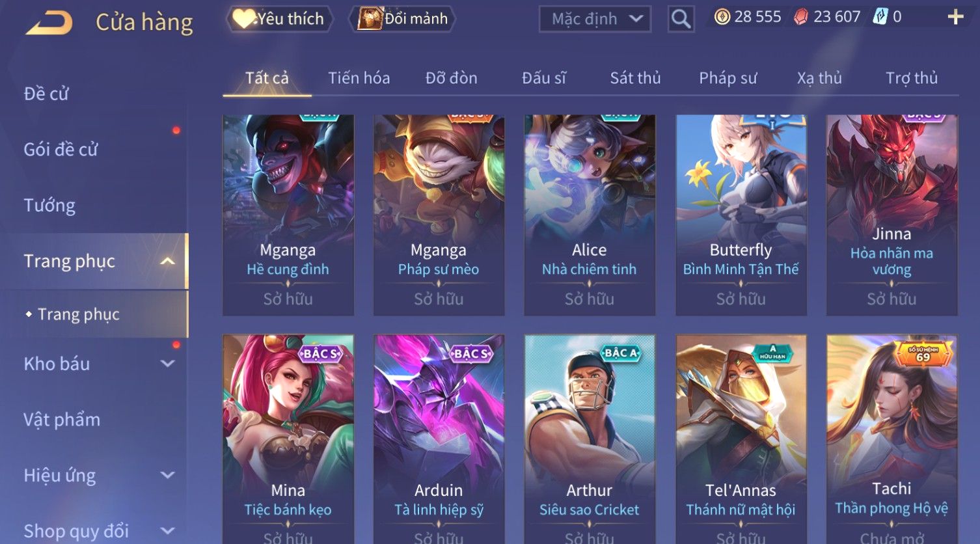Open the search magnifier icon

(681, 19)
